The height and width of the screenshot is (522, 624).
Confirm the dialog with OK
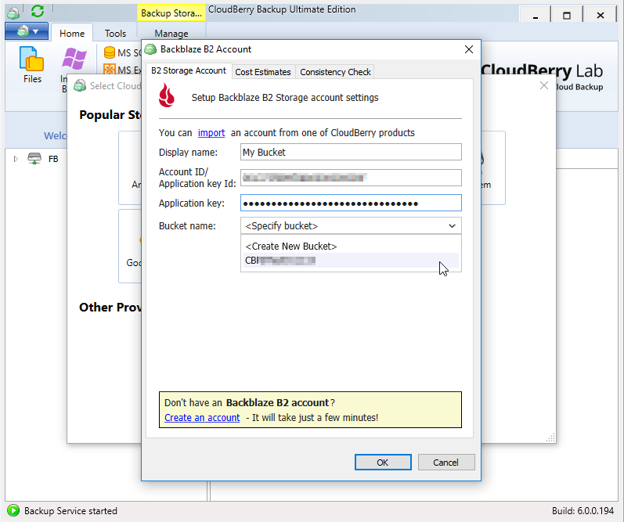383,463
